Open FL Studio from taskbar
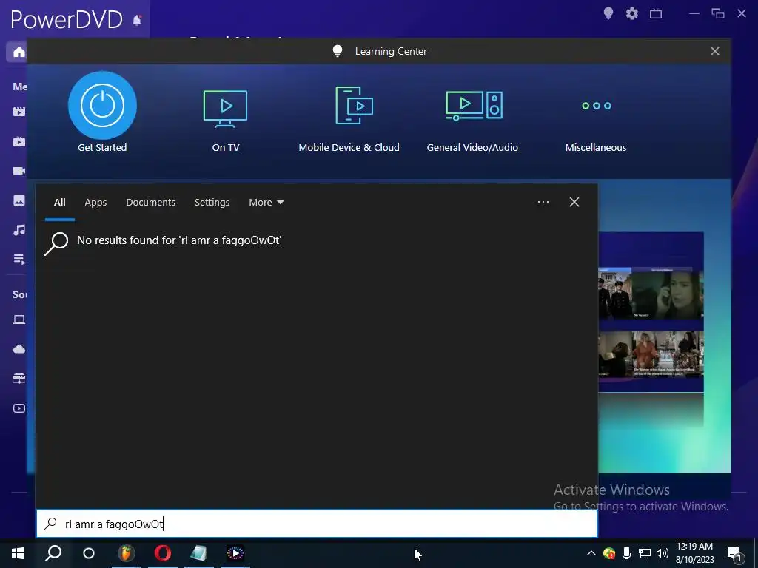The width and height of the screenshot is (758, 568). point(126,553)
